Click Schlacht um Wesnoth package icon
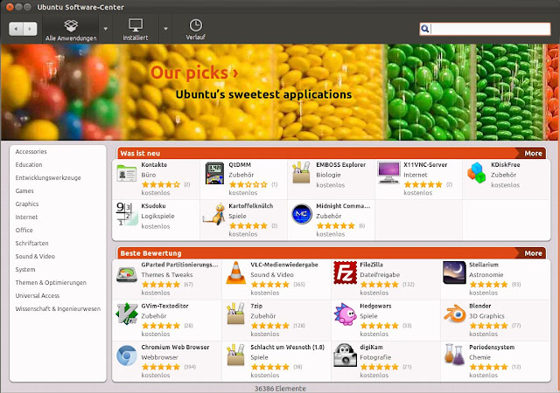 pos(235,355)
